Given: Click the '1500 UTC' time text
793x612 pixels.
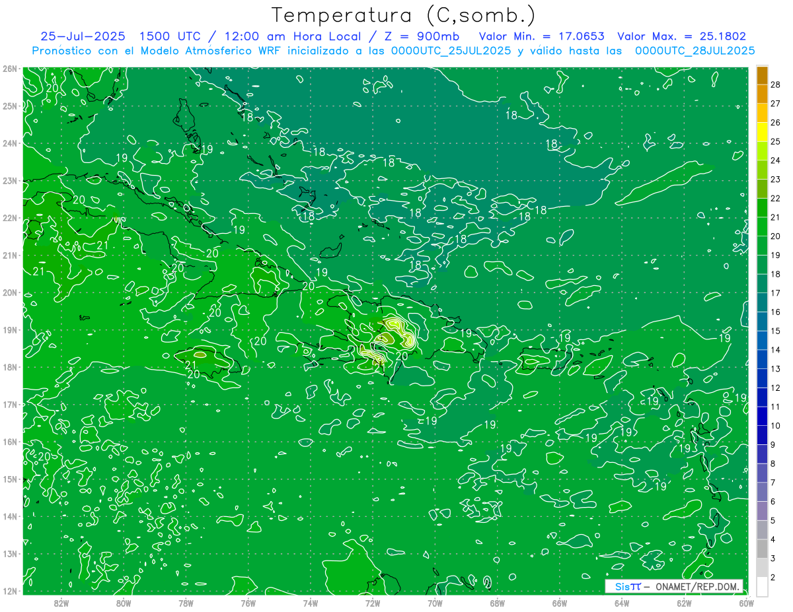Looking at the screenshot, I should [x=172, y=36].
